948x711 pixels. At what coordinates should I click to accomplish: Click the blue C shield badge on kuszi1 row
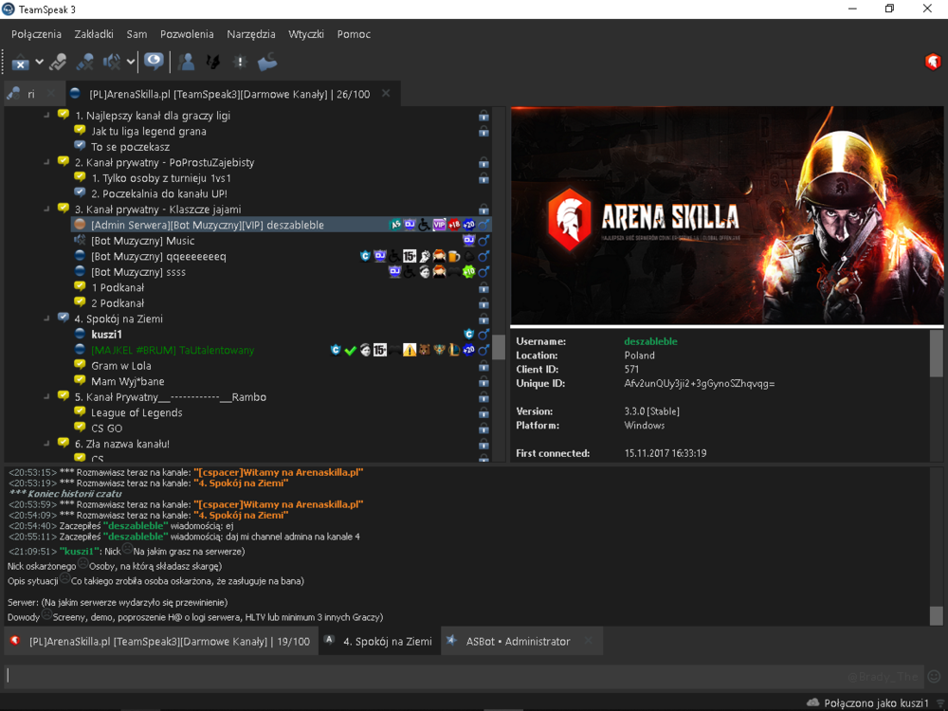tap(468, 335)
